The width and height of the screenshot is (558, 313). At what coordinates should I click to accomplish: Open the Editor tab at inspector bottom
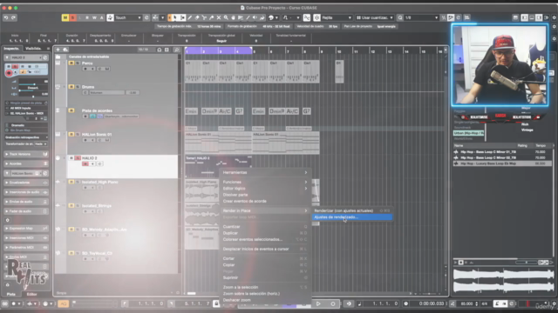tap(31, 294)
